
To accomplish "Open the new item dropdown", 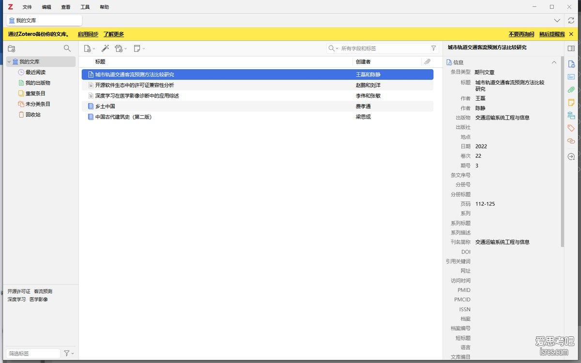I will coord(90,48).
